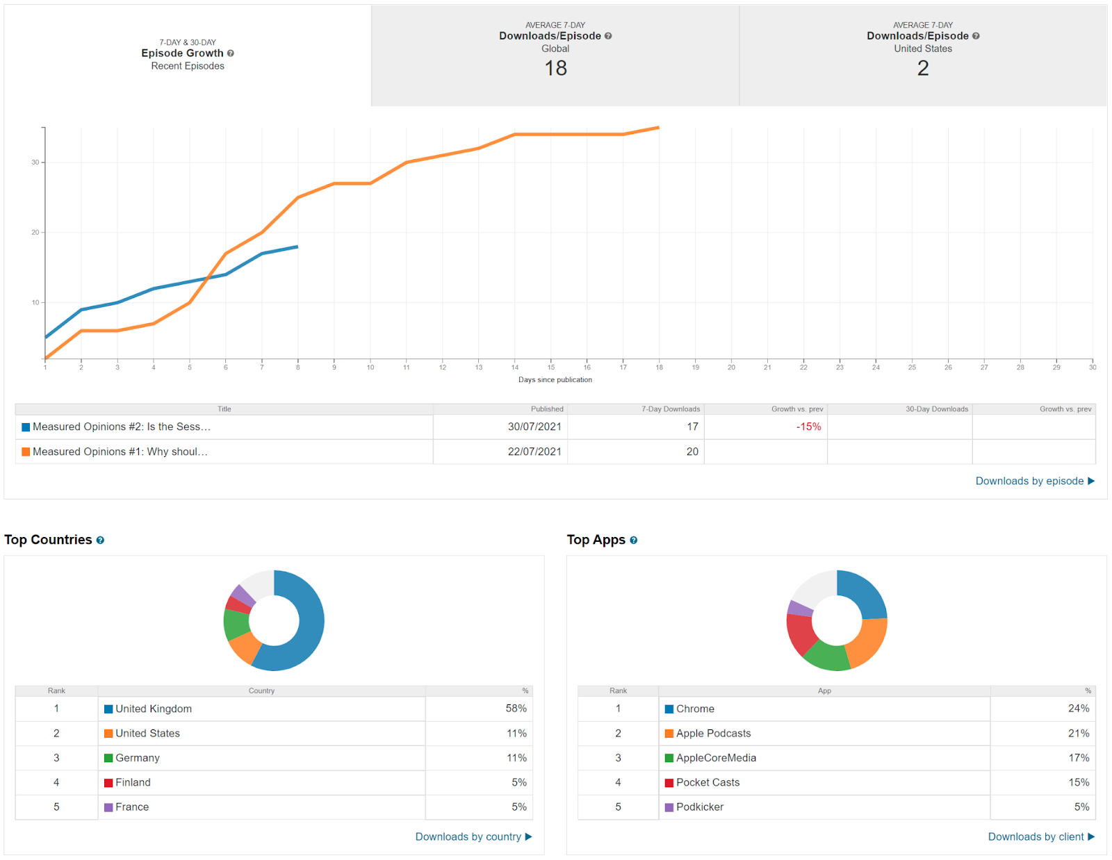
Task: Select the Global Downloads/Episode tab
Action: 555,56
